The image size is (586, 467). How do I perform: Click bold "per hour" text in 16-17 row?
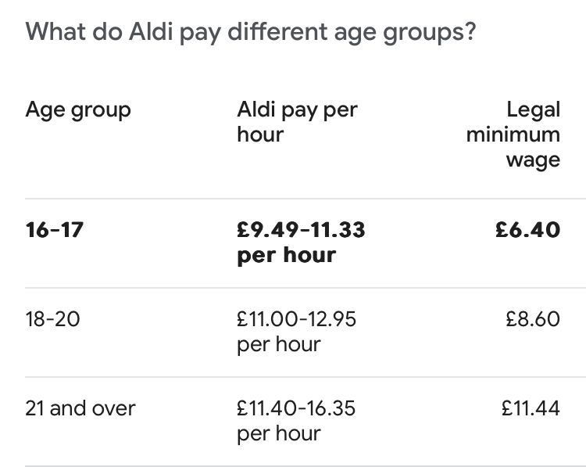tap(286, 256)
